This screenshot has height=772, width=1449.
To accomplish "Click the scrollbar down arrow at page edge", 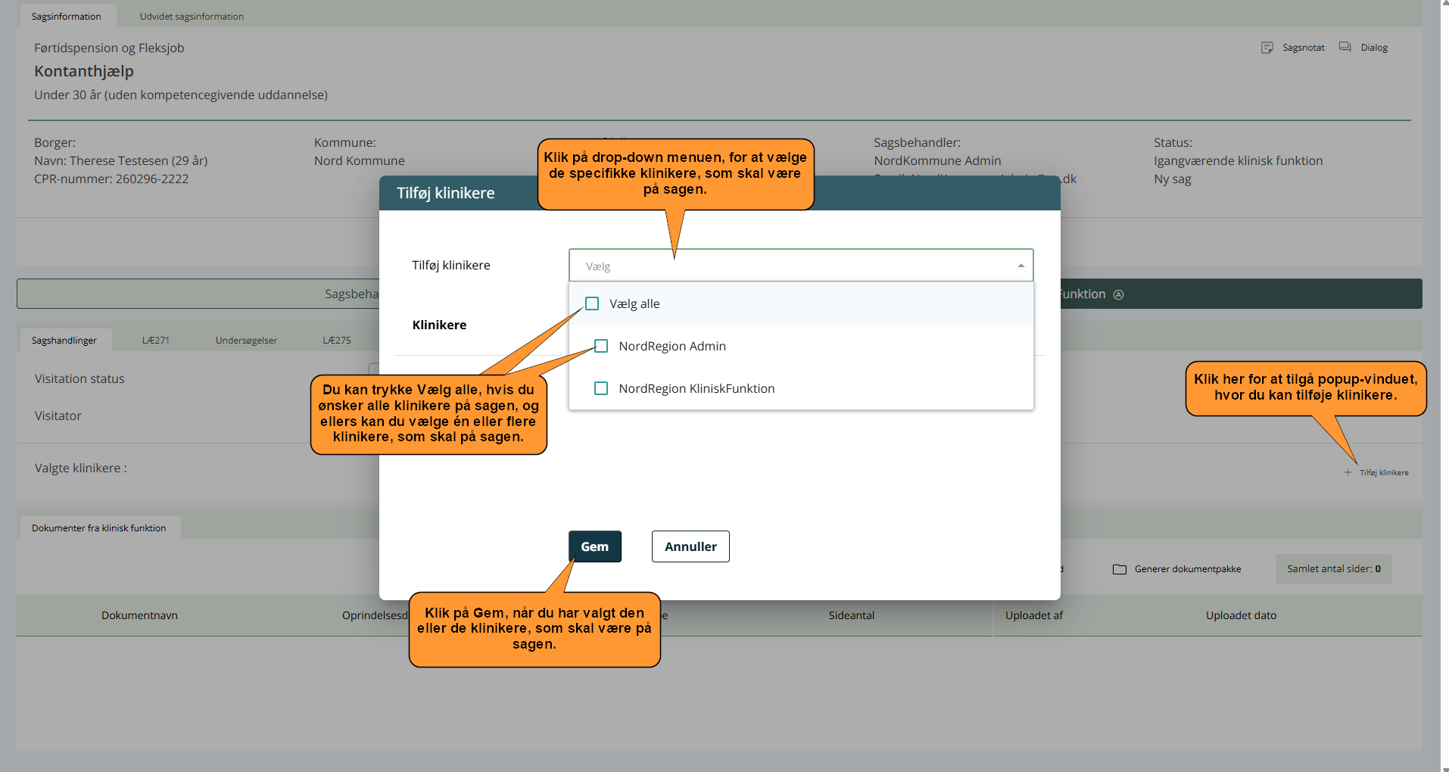I will 1445,767.
